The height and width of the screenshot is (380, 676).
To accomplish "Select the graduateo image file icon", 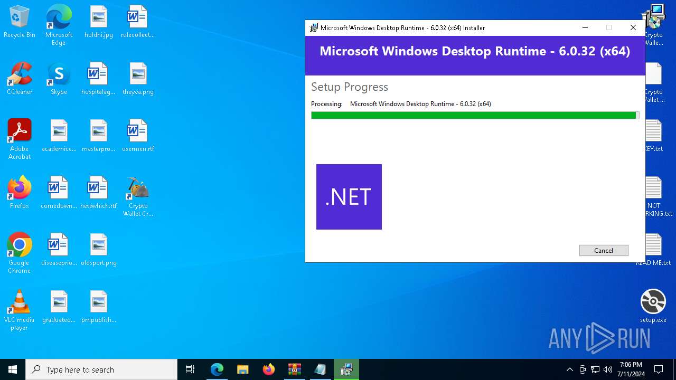I will click(x=59, y=307).
